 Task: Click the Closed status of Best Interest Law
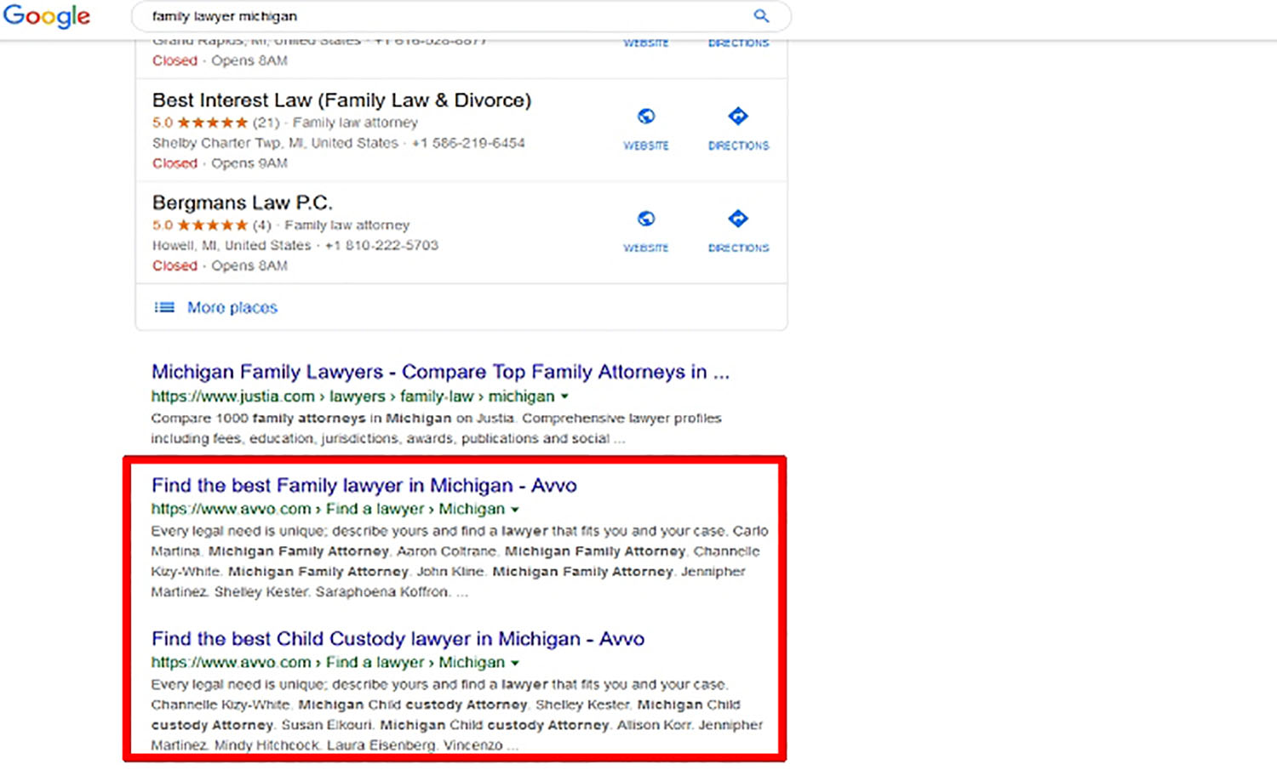175,163
